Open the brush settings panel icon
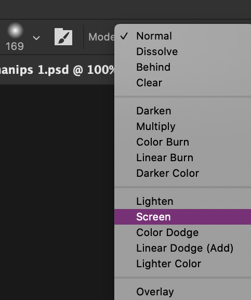 tap(63, 37)
